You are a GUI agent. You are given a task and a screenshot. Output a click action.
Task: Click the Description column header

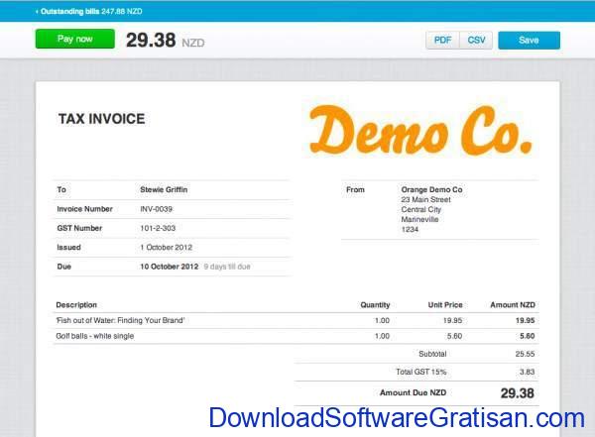tap(76, 305)
